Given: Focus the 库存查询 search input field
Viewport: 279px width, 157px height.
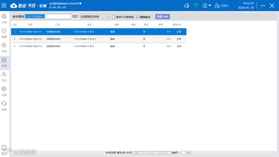Looking at the screenshot, I should tap(48, 16).
